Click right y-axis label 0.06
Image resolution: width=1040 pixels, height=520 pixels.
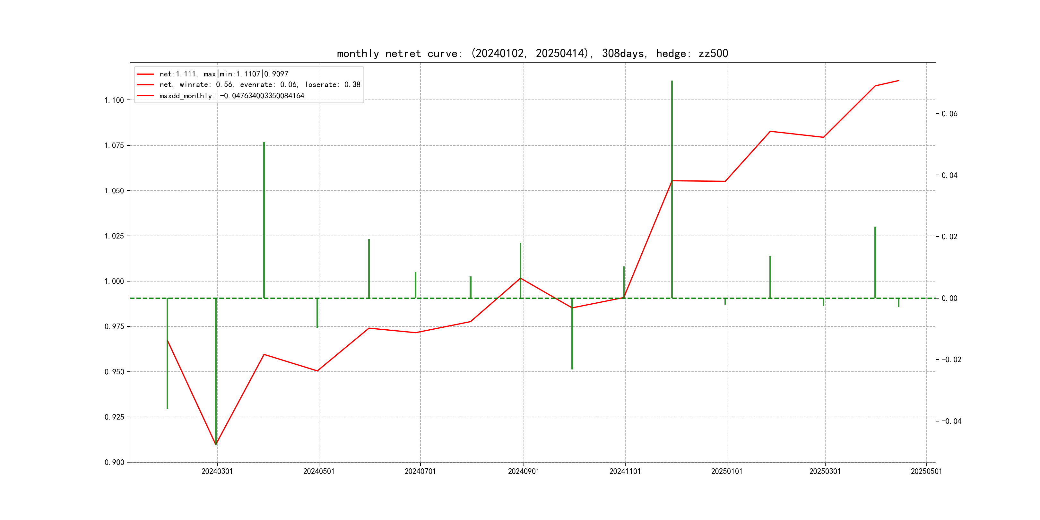pyautogui.click(x=949, y=114)
